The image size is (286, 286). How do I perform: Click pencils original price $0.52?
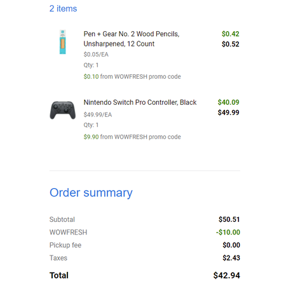coord(231,44)
